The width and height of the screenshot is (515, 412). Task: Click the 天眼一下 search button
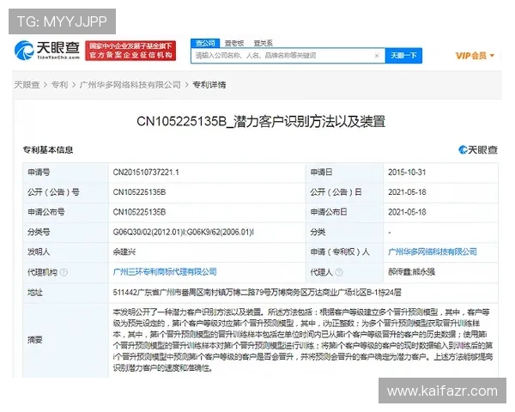tap(403, 56)
